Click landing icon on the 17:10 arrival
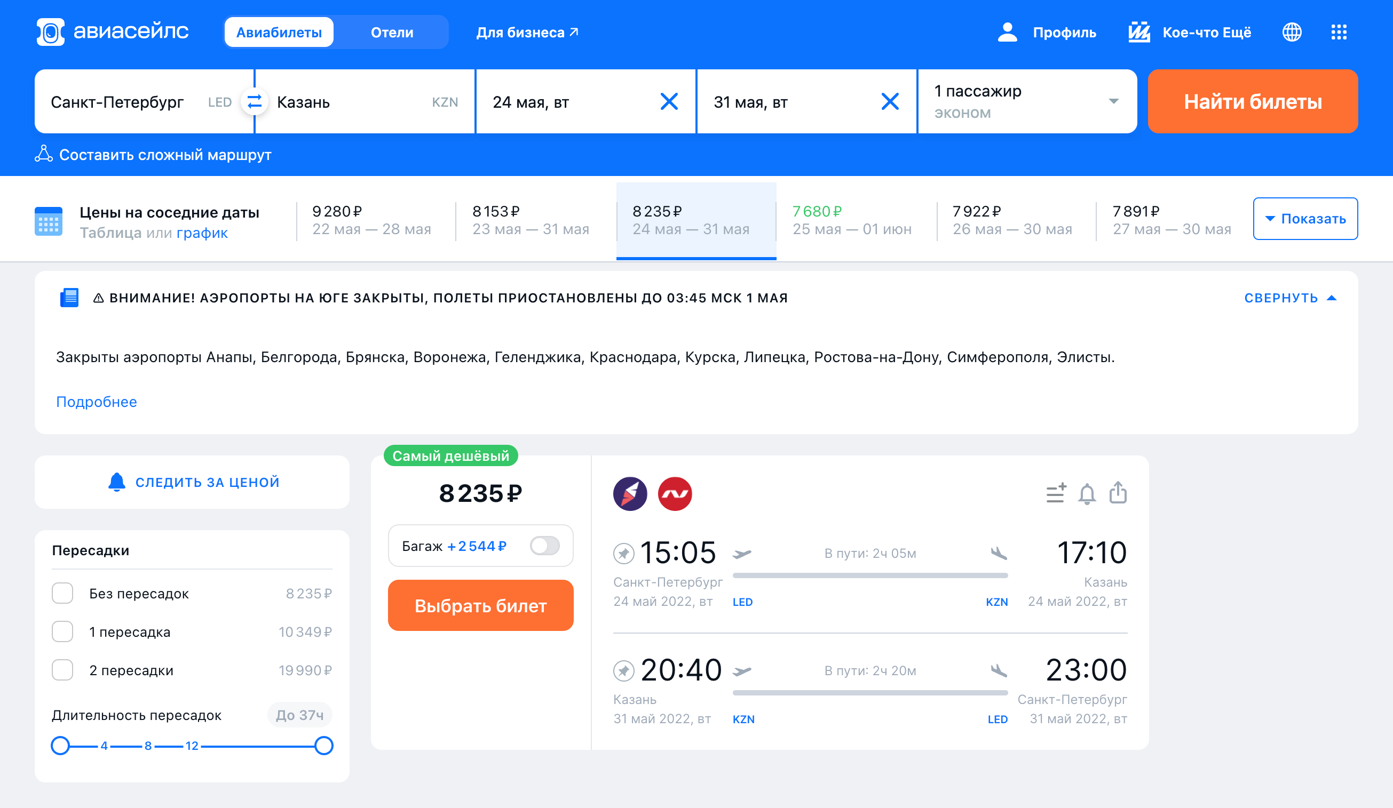The height and width of the screenshot is (808, 1393). (998, 553)
